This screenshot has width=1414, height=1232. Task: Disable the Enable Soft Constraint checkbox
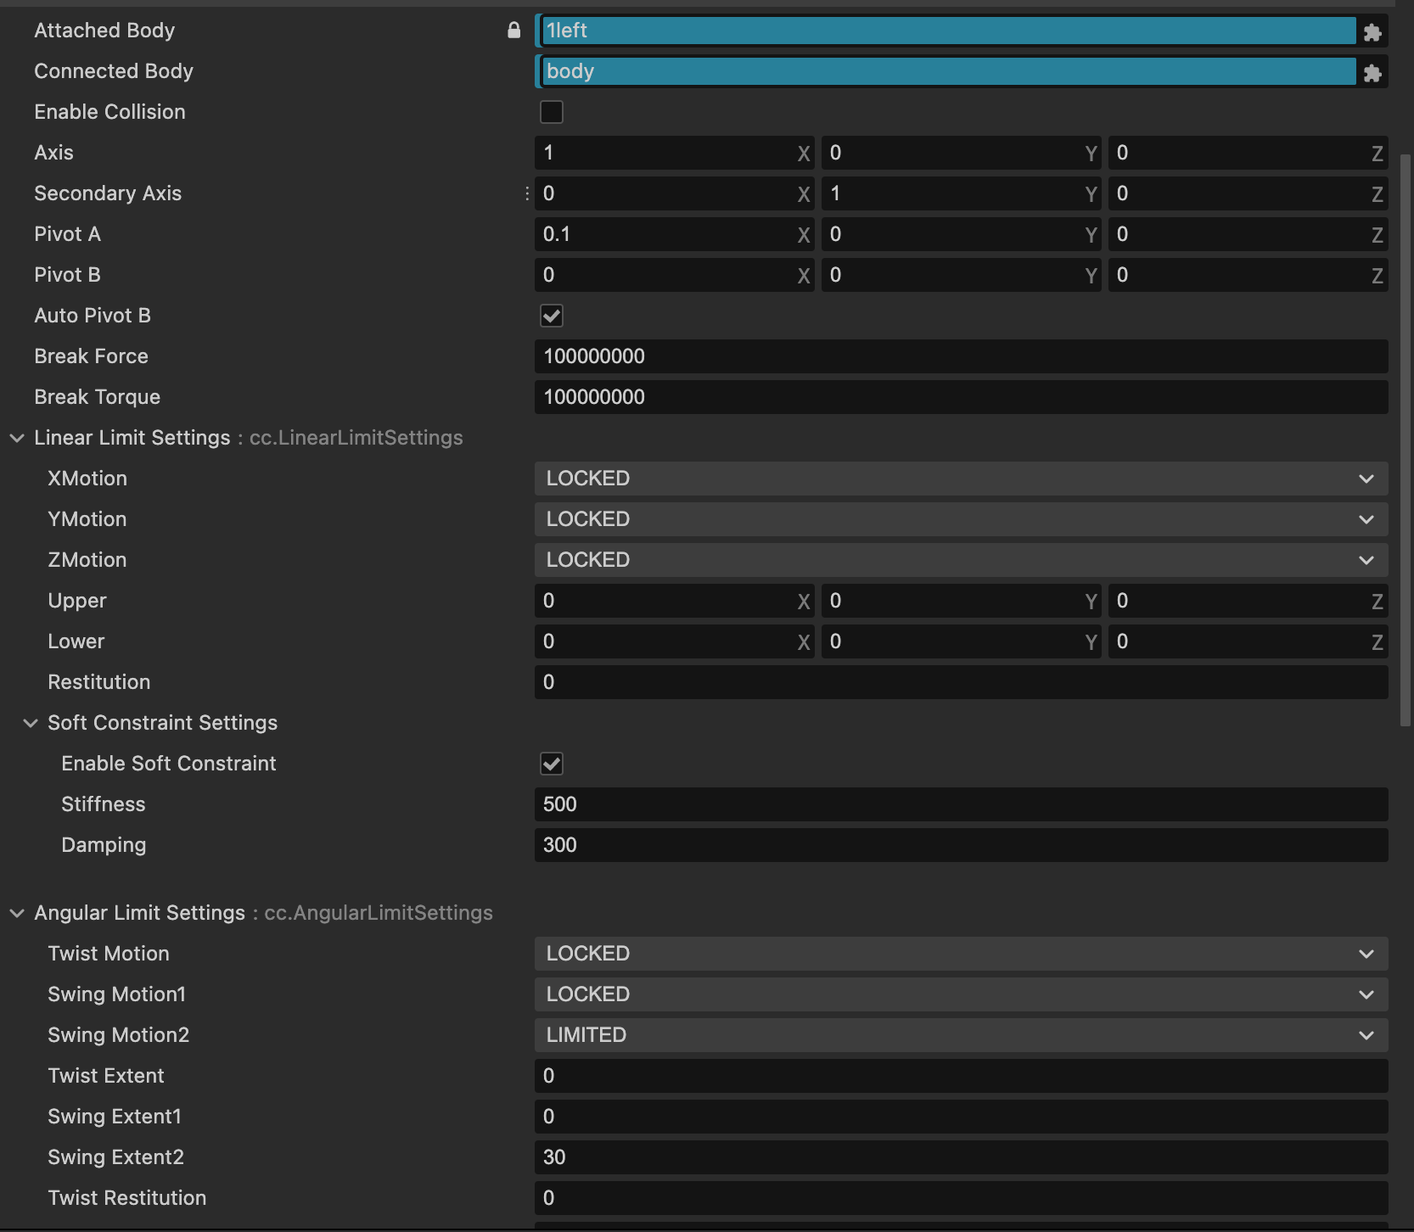click(x=552, y=764)
